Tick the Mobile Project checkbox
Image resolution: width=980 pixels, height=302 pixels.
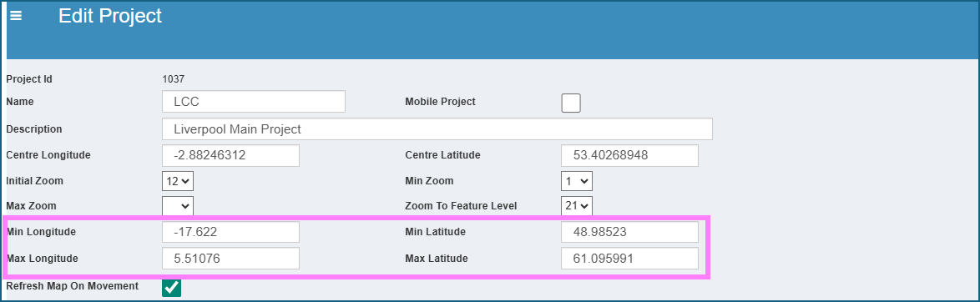[x=571, y=103]
